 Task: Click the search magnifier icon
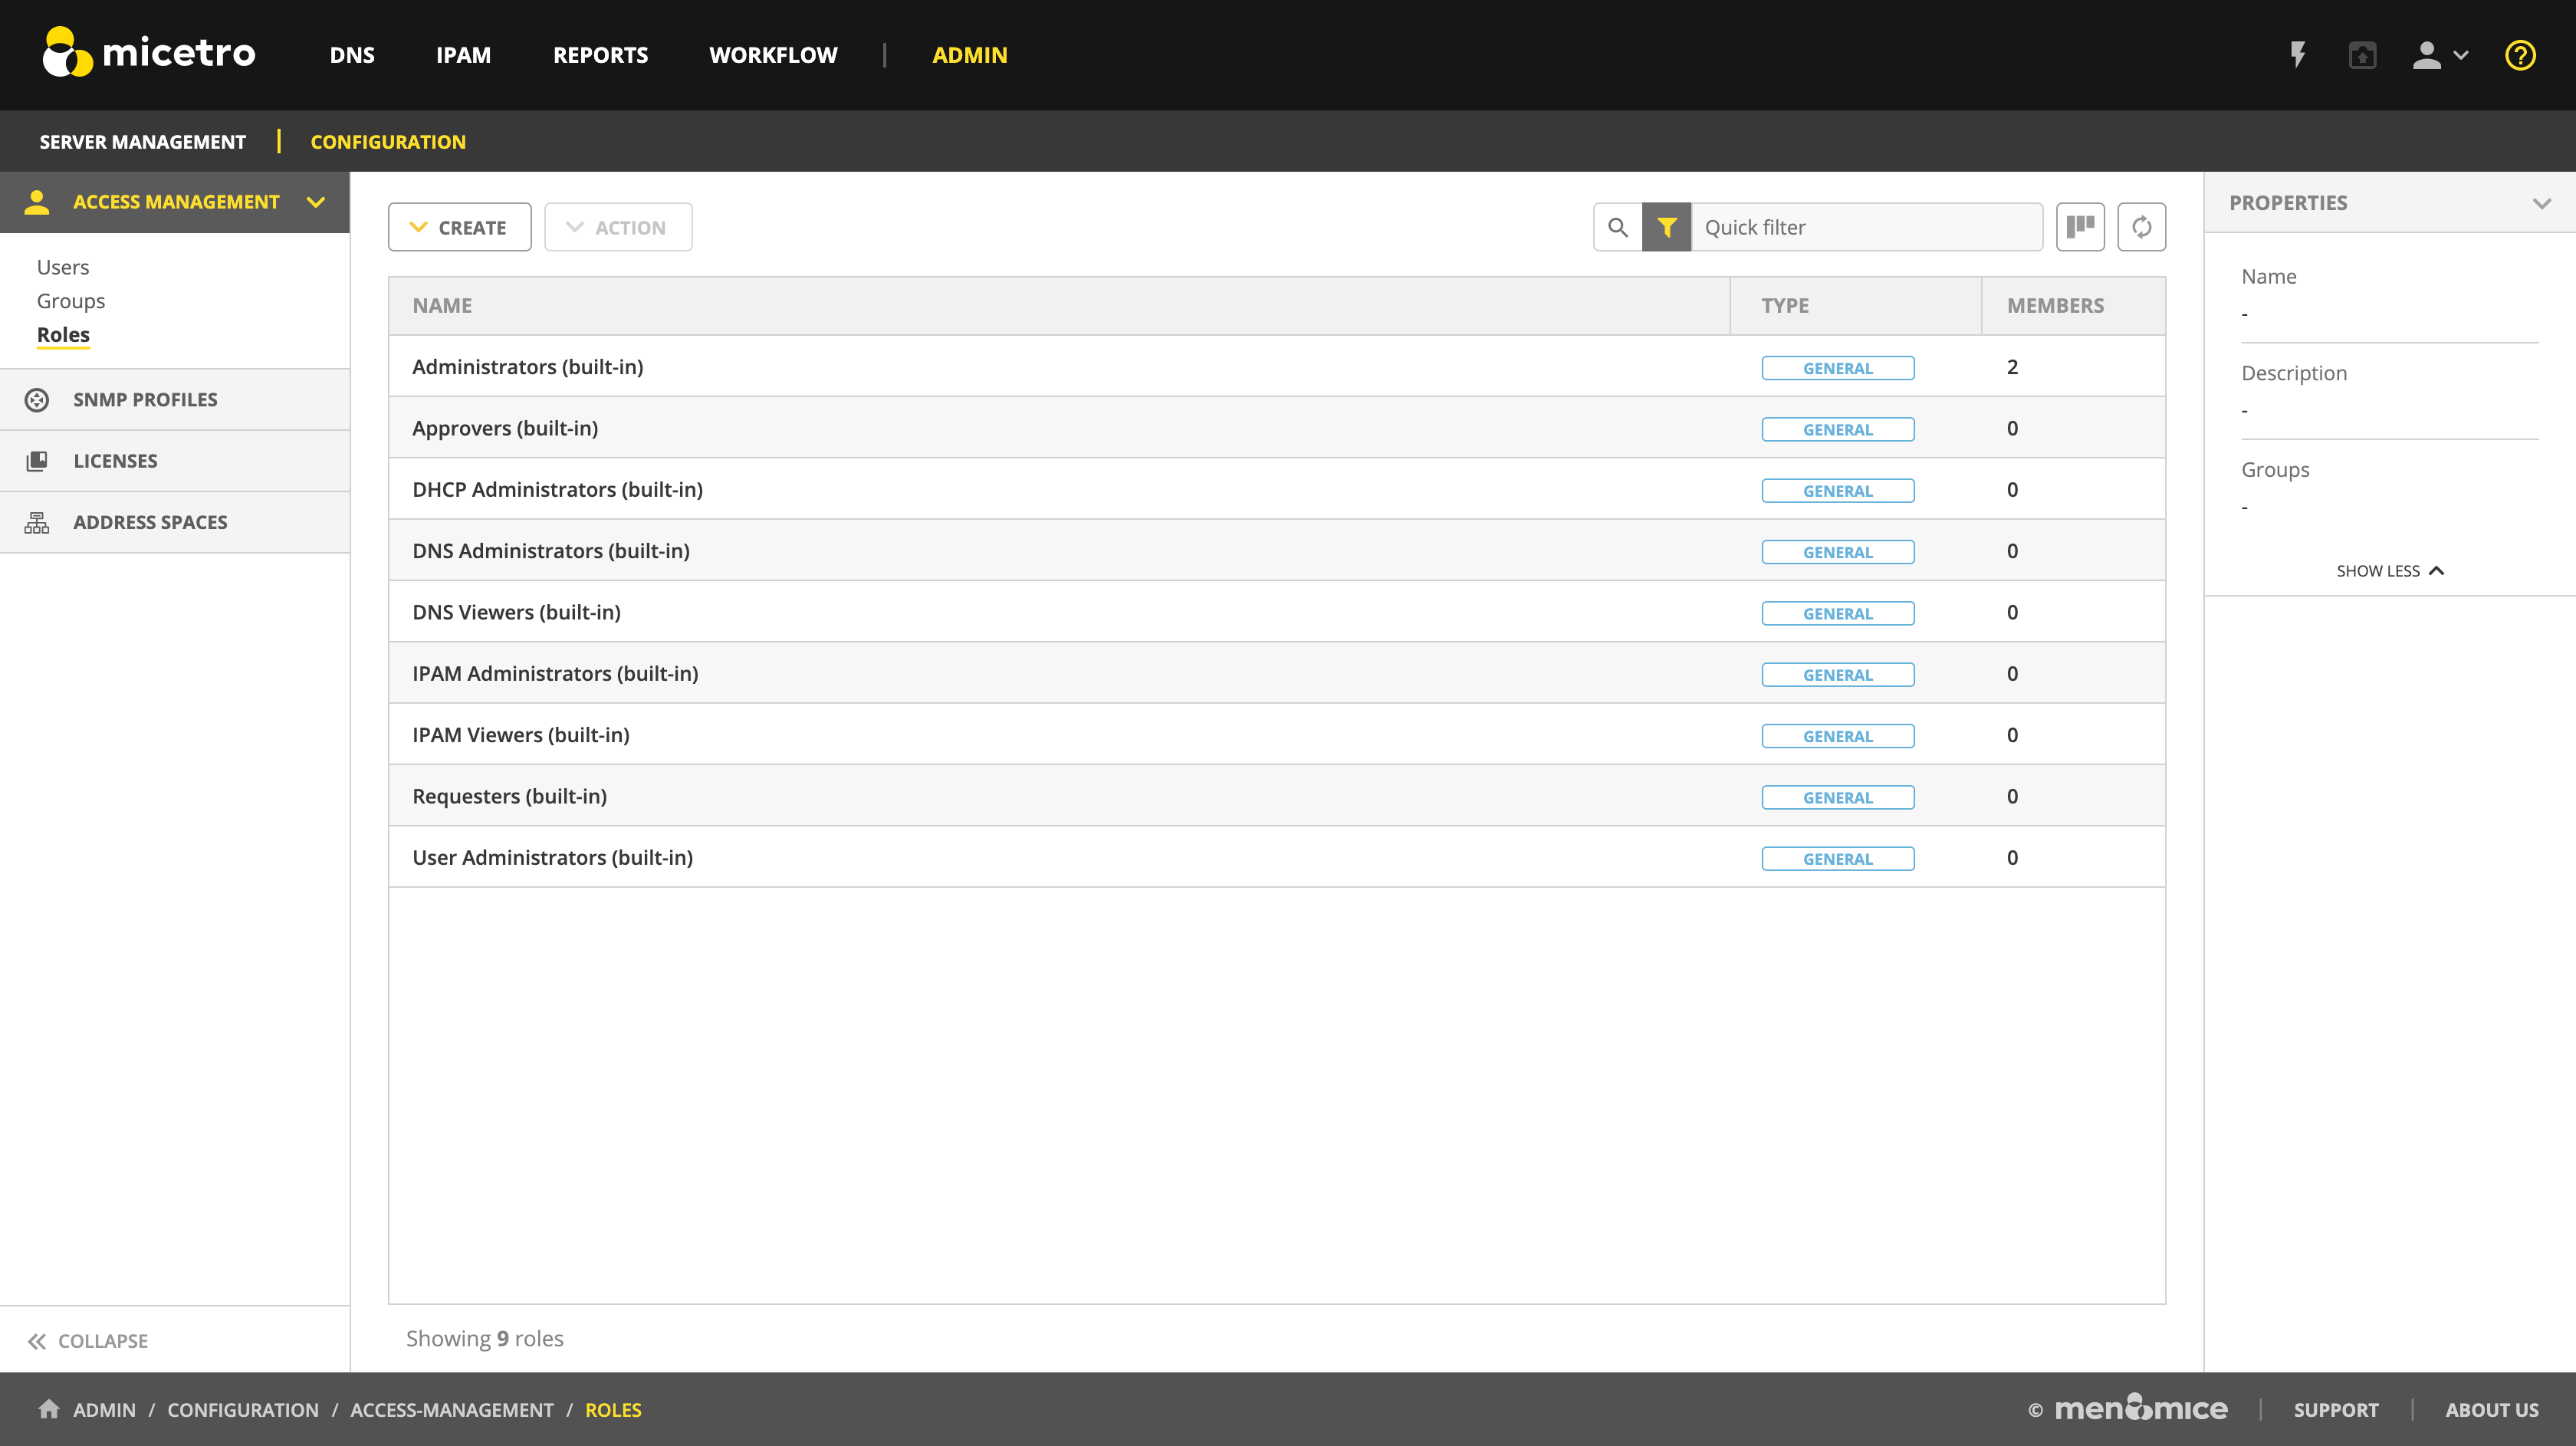[1617, 227]
